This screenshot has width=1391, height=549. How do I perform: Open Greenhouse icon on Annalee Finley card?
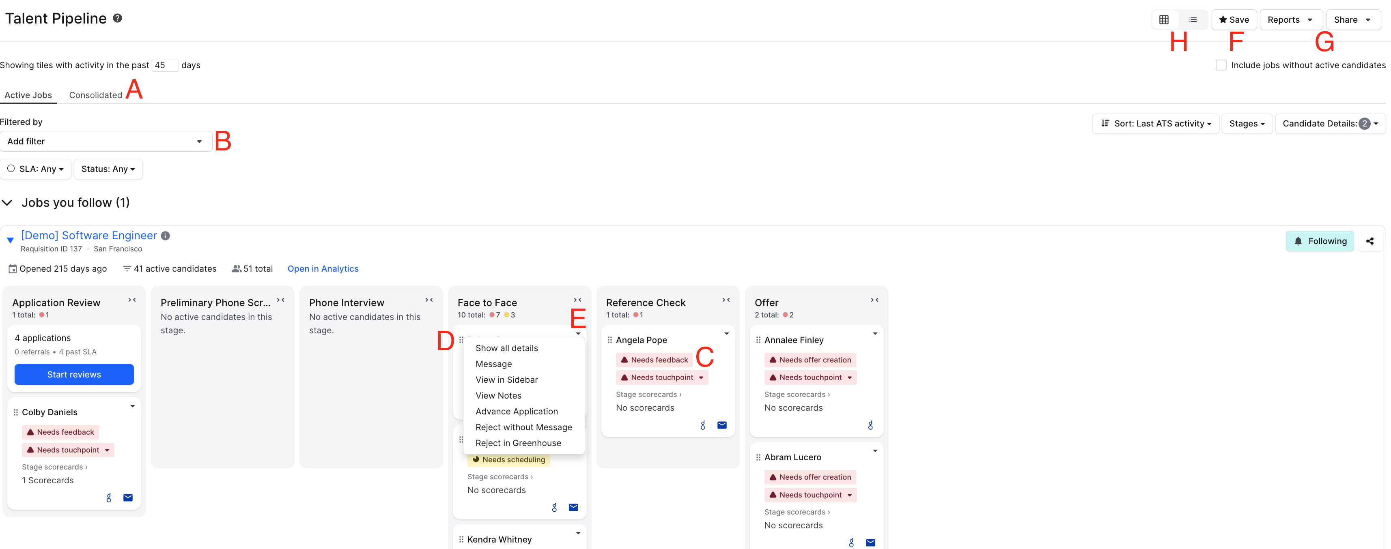870,425
